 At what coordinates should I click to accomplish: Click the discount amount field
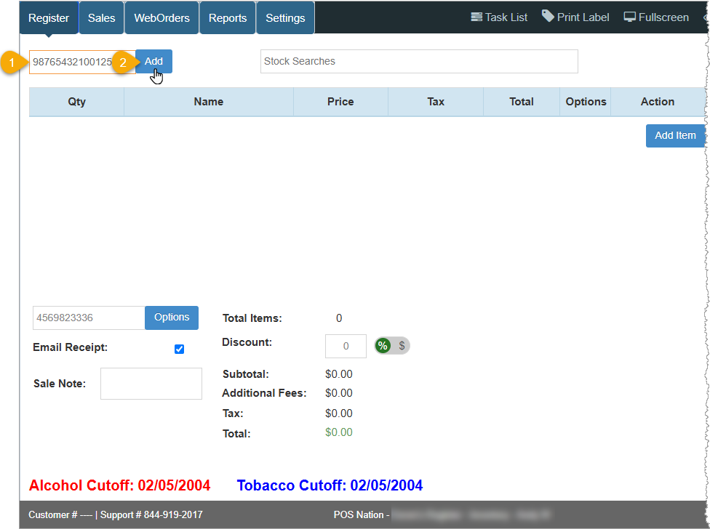click(346, 346)
